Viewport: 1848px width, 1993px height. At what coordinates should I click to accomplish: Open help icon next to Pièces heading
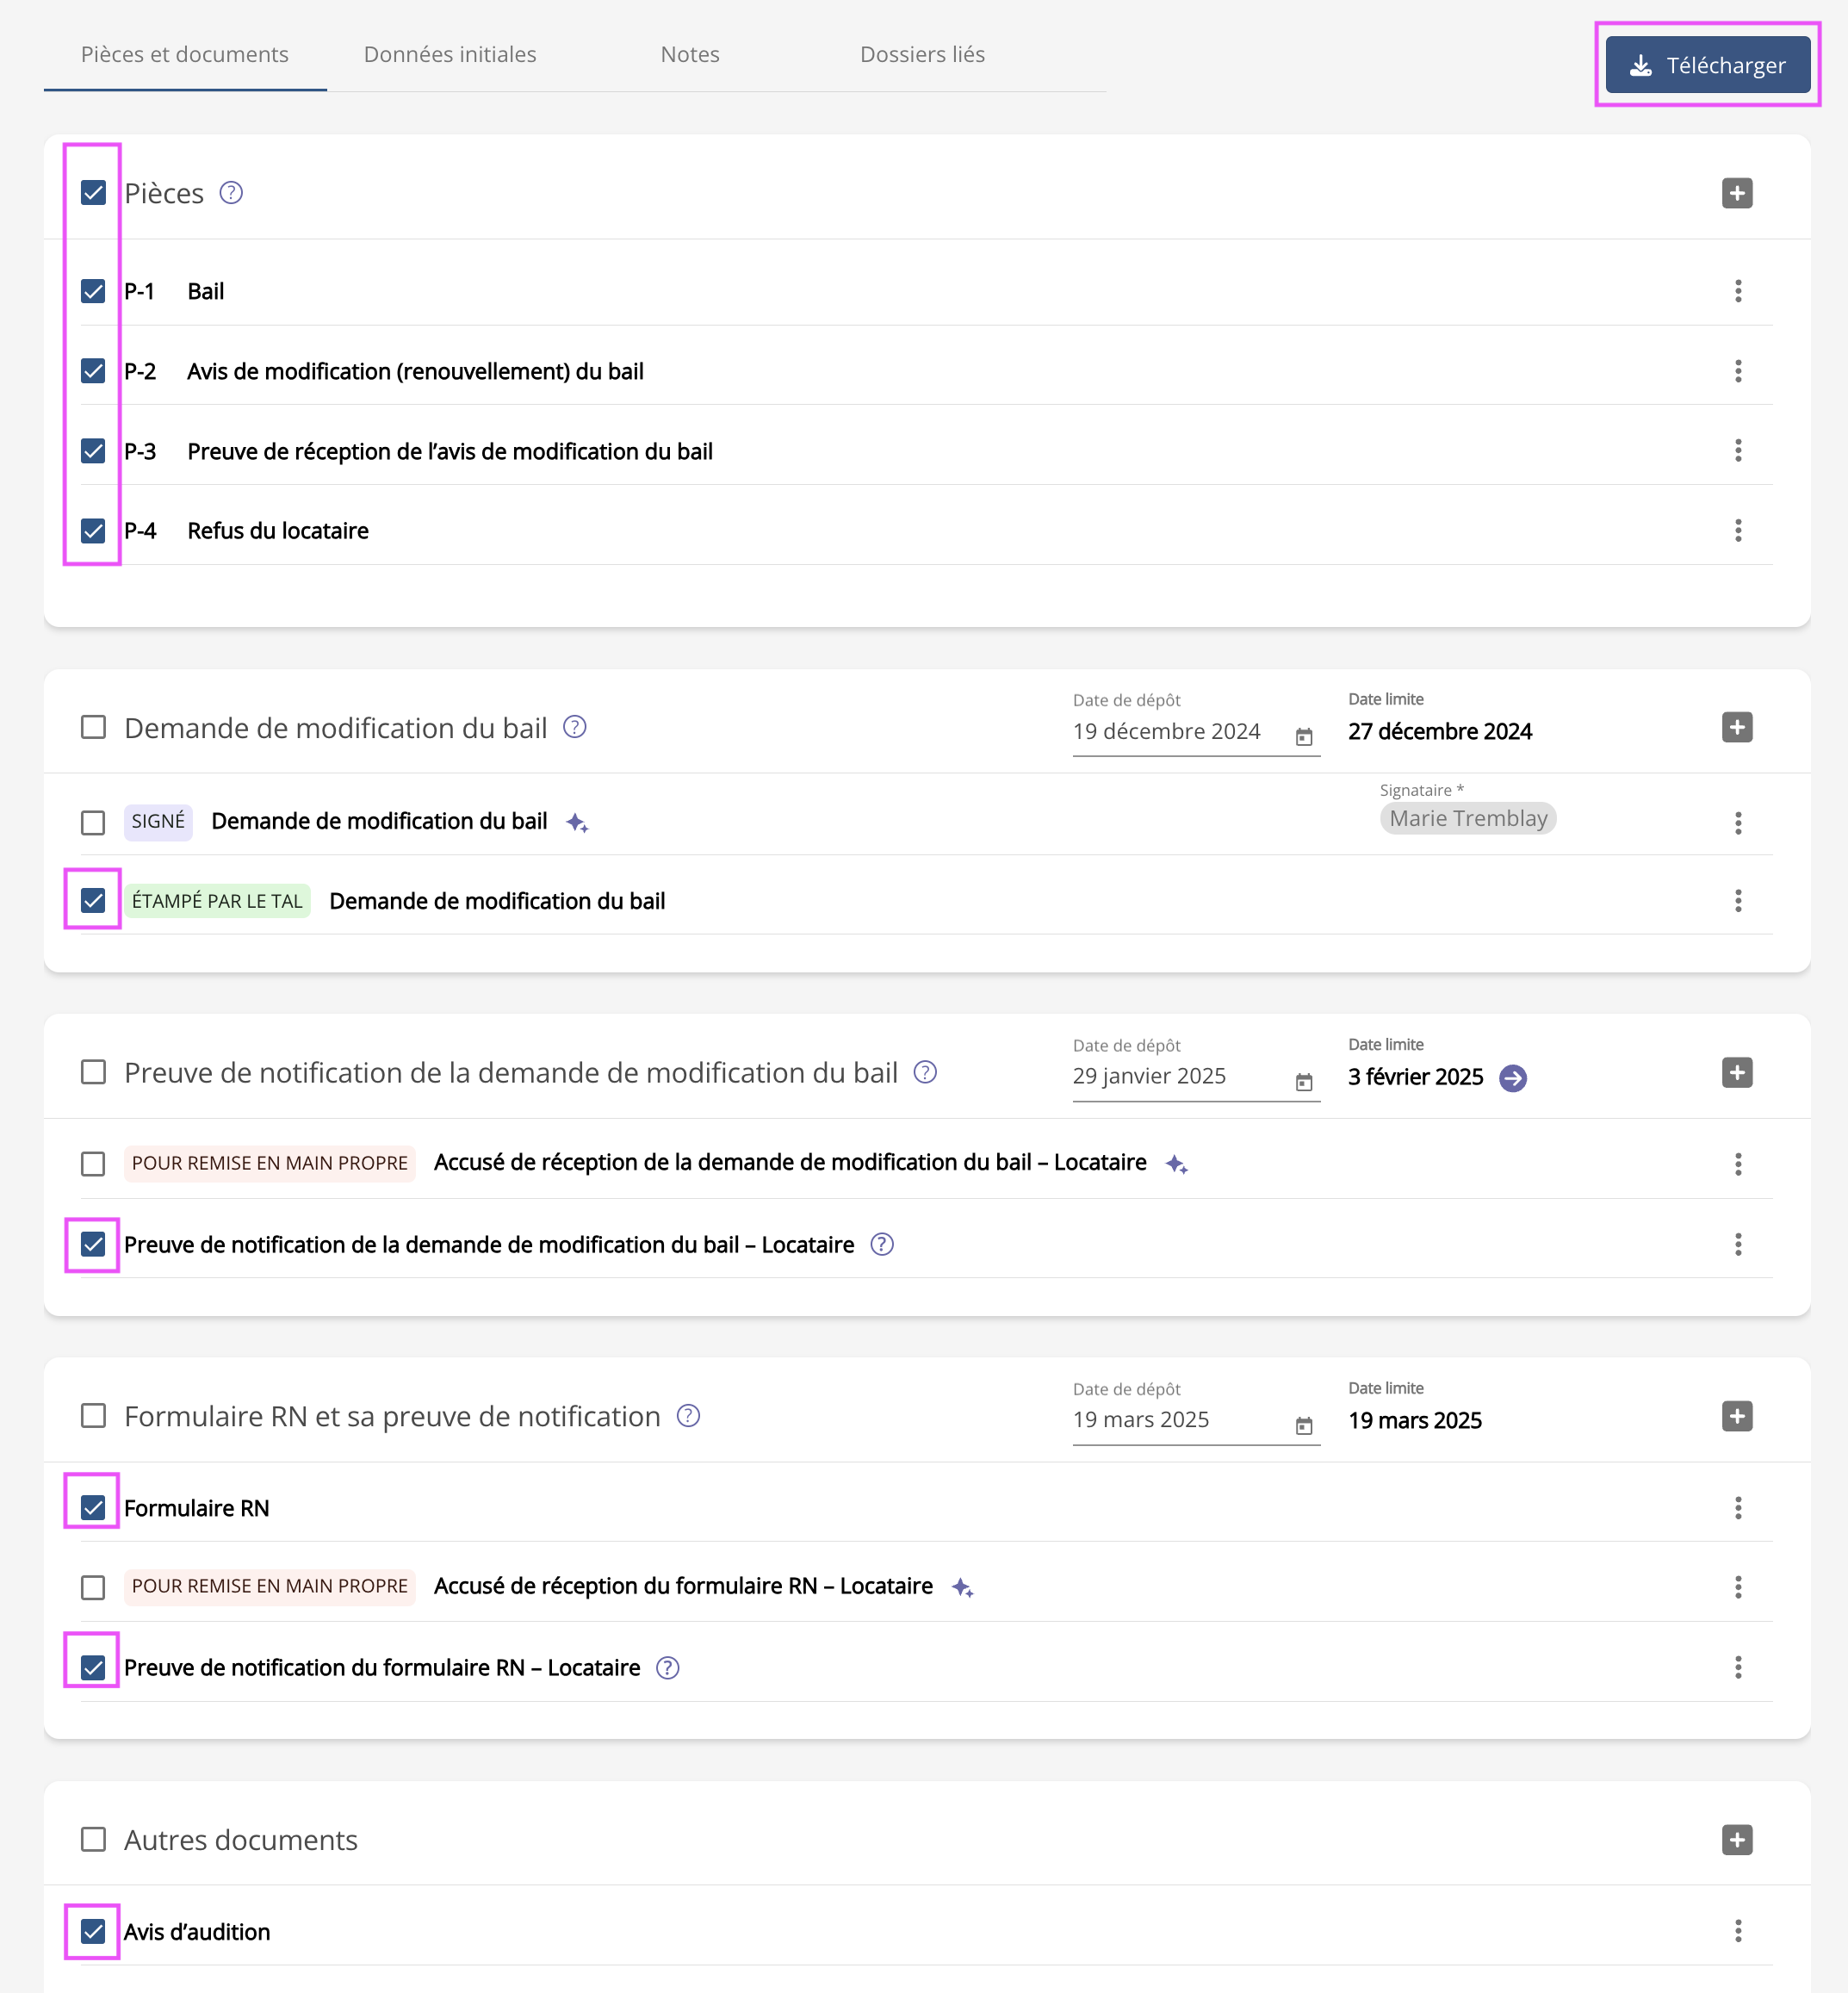click(231, 192)
